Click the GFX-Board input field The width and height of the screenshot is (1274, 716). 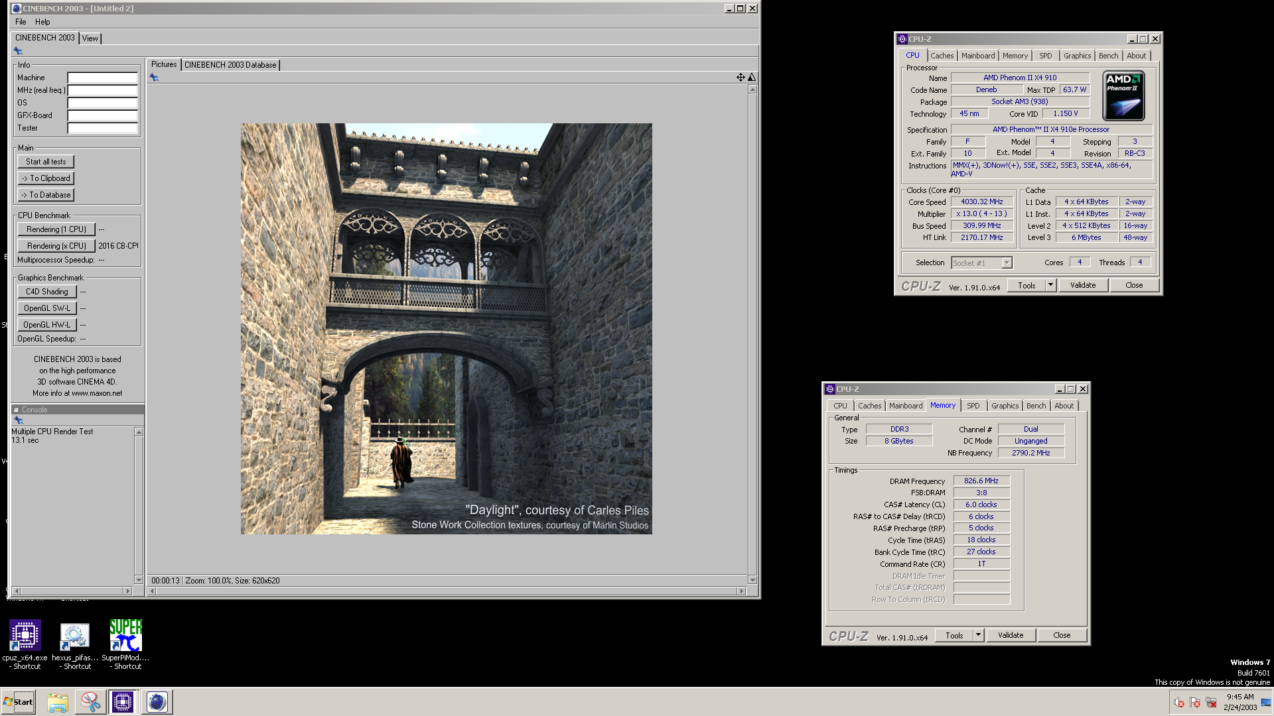click(x=103, y=115)
